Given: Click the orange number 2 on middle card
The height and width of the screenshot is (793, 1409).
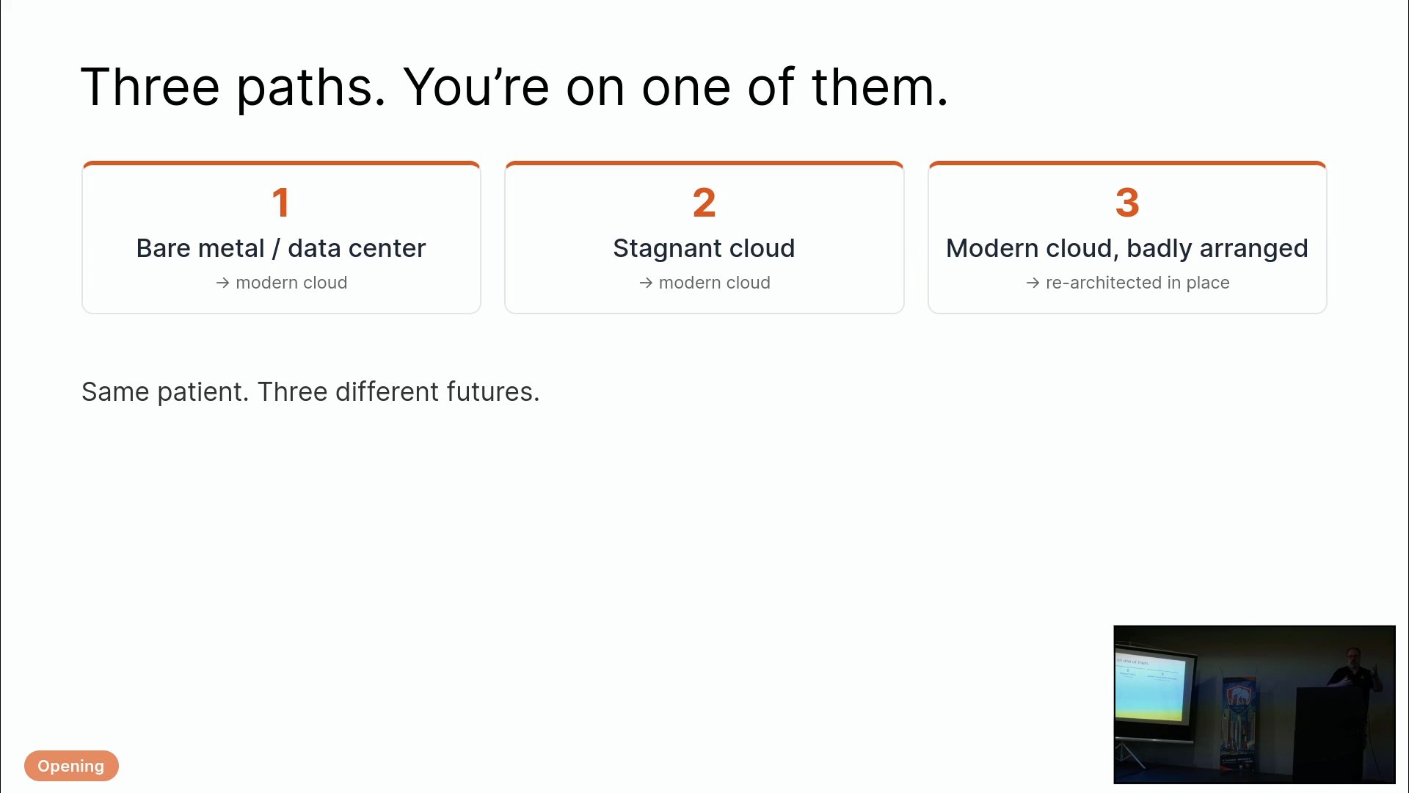Looking at the screenshot, I should pos(704,203).
